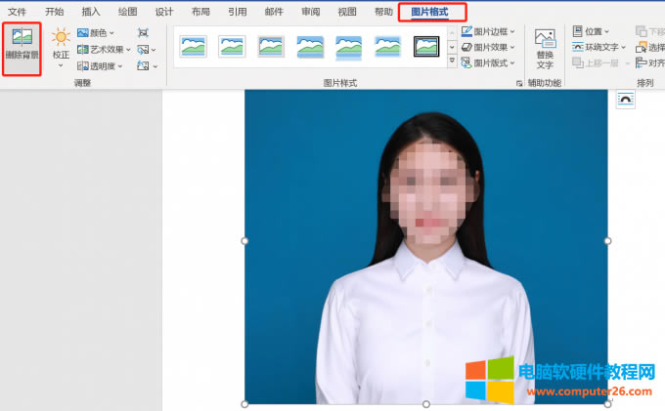Open Layout Options icon beside the photo

click(625, 101)
